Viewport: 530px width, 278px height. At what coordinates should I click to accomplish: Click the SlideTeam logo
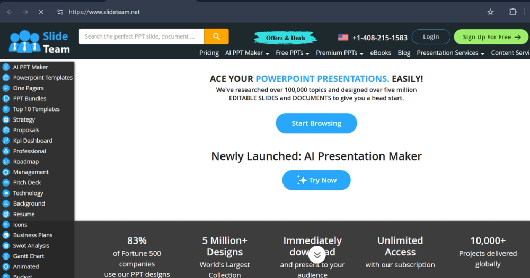tap(39, 42)
